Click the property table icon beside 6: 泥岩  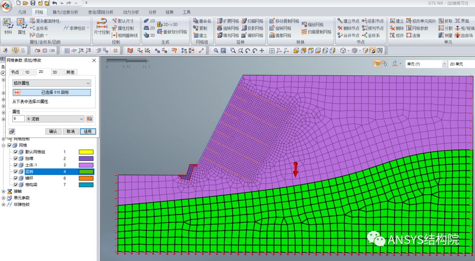pos(89,119)
